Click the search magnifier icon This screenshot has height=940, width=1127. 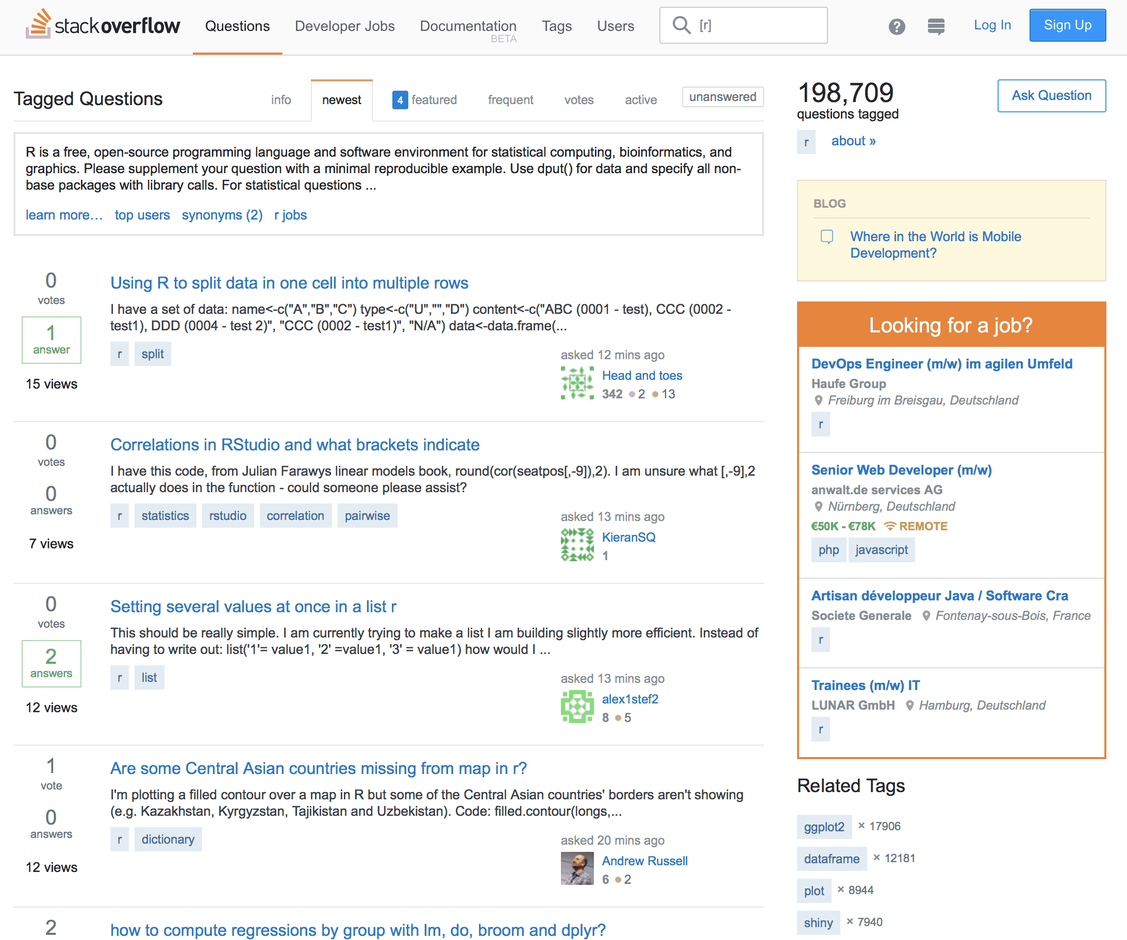click(x=682, y=25)
